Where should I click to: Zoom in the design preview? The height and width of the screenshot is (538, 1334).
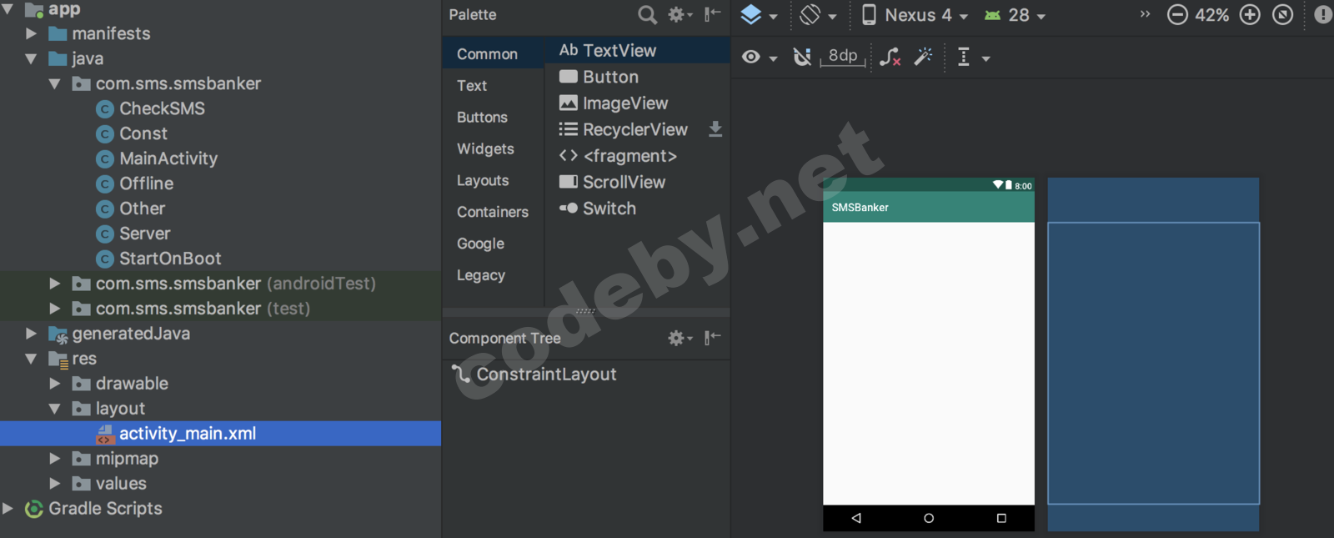1250,15
